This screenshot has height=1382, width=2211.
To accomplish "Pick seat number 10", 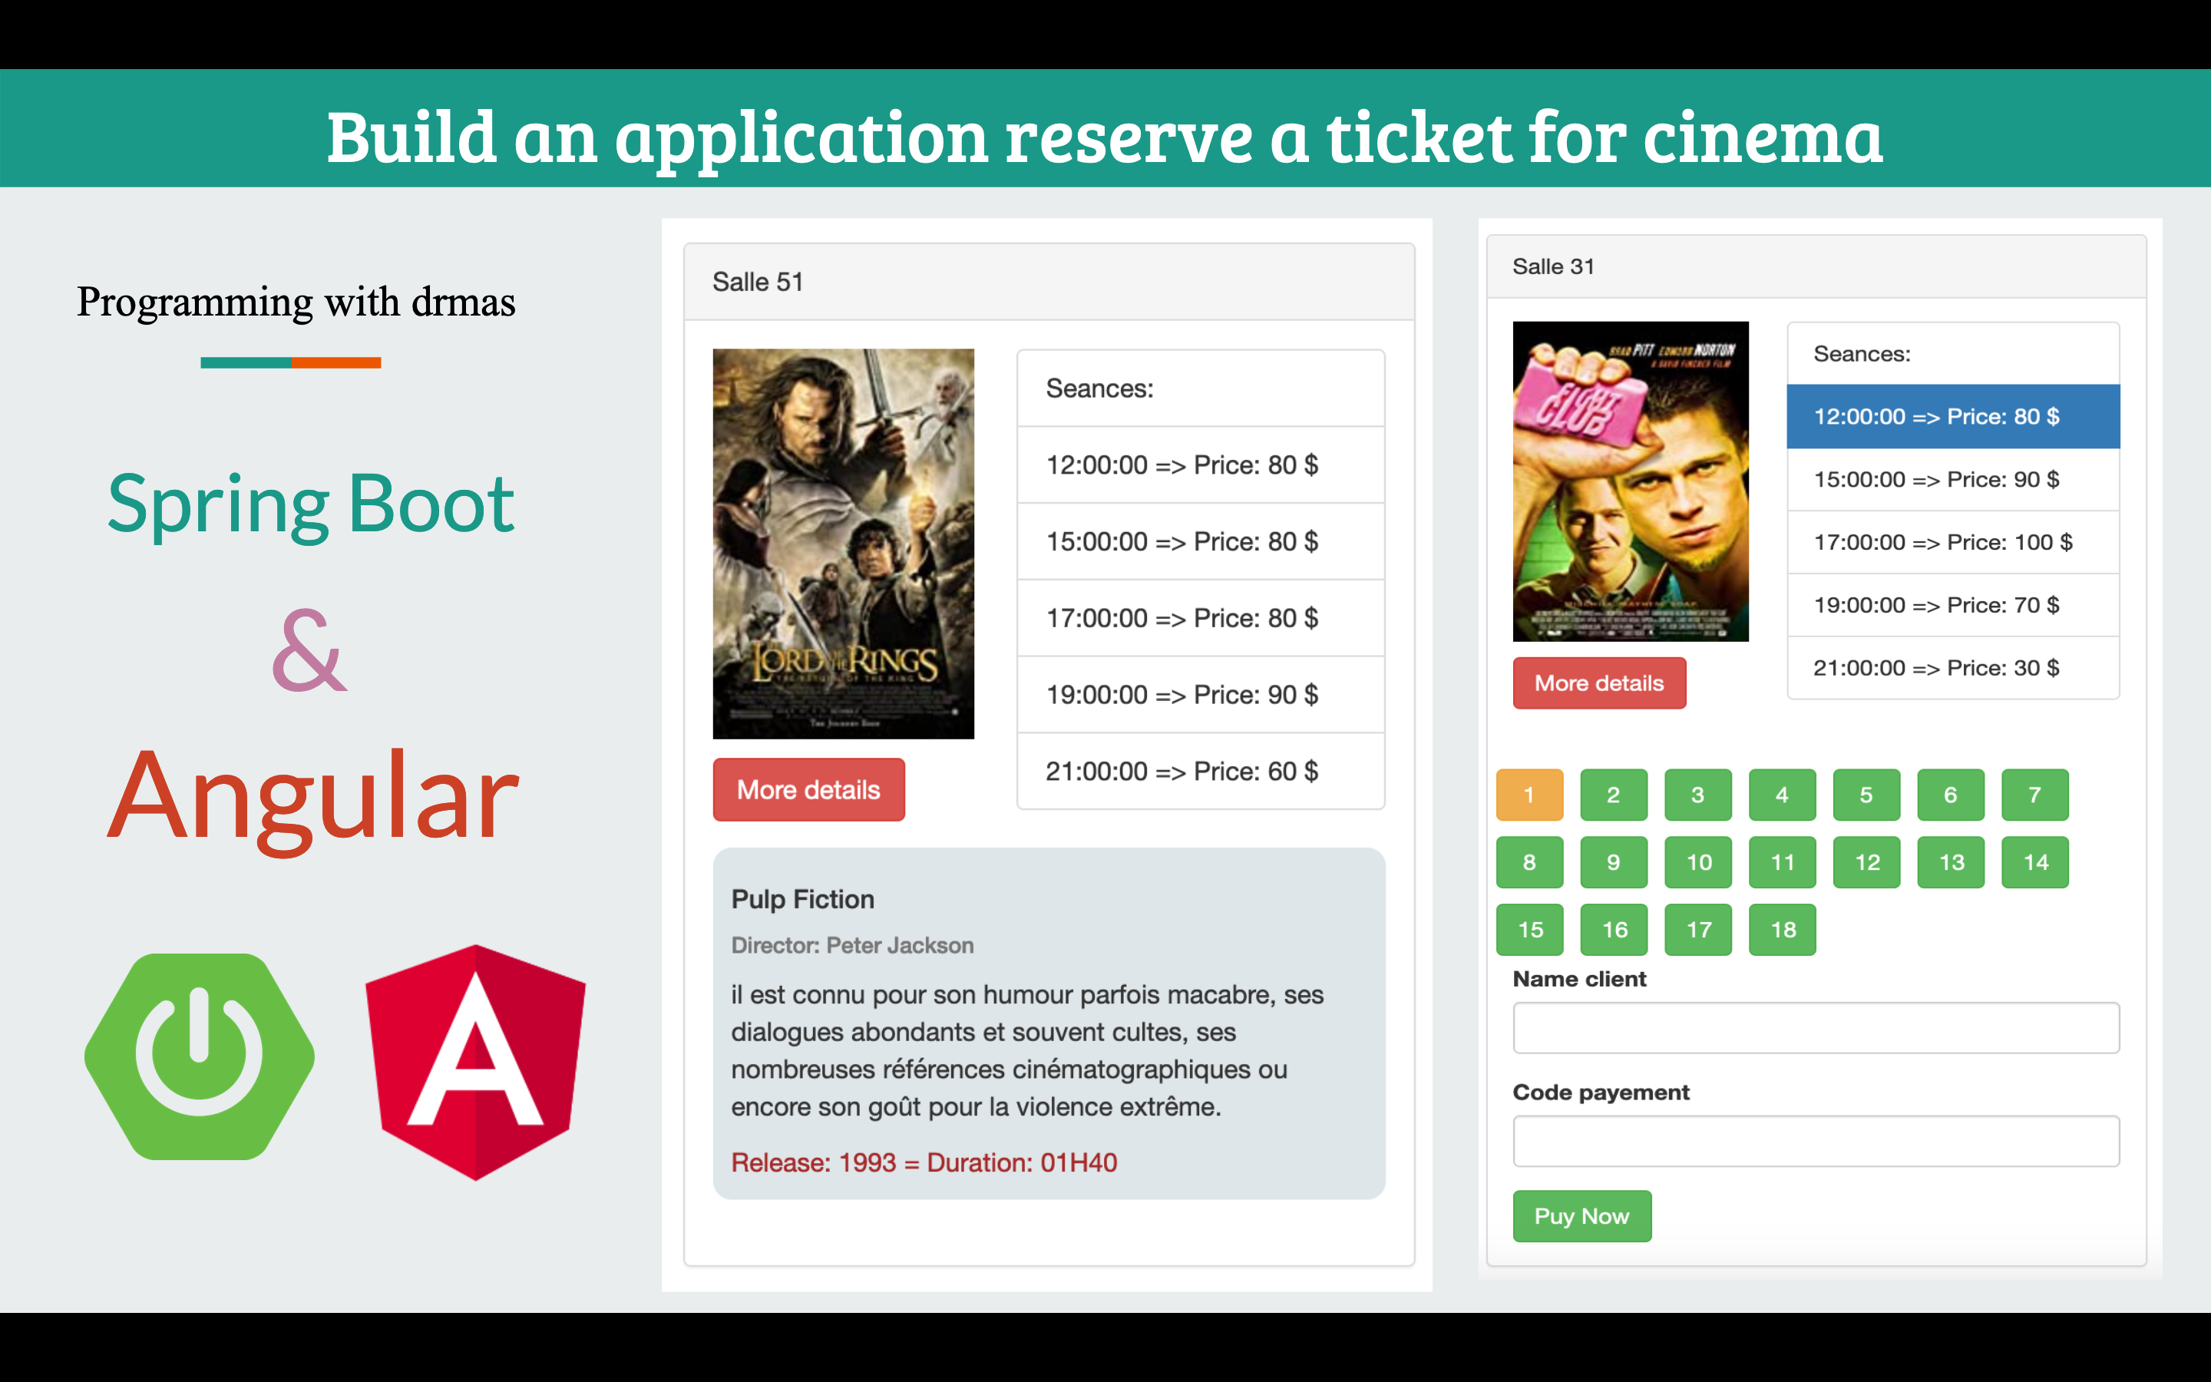I will 1697,862.
